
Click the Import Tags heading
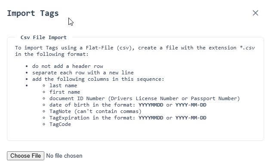tap(33, 13)
